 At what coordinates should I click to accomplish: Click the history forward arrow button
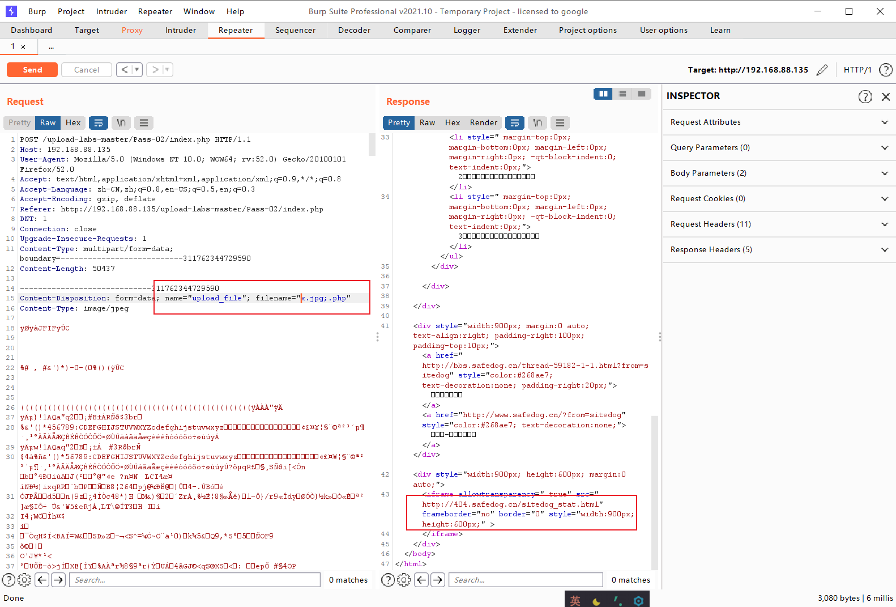tap(155, 70)
